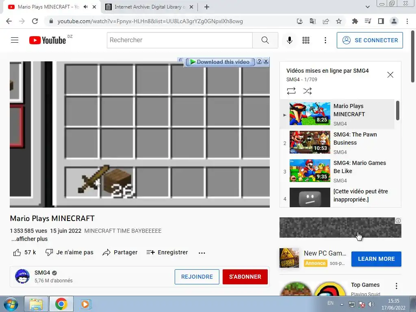
Task: Click the magnifier search button
Action: click(x=265, y=40)
